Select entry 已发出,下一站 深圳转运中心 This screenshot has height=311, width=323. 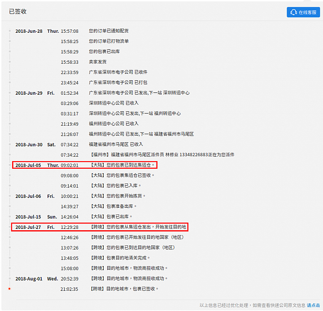click(x=139, y=93)
